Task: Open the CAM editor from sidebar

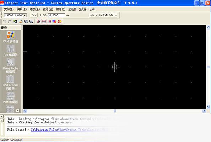Action: coord(11,37)
